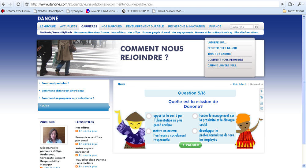The height and width of the screenshot is (168, 306).
Task: Click the go arrow beside the address bar
Action: [x=282, y=4]
